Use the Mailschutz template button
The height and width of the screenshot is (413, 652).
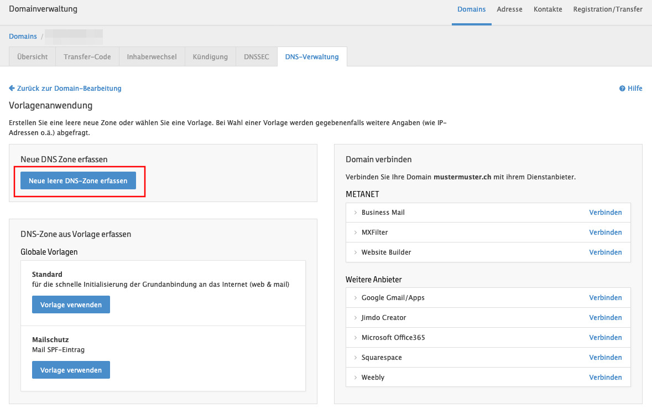pos(71,370)
